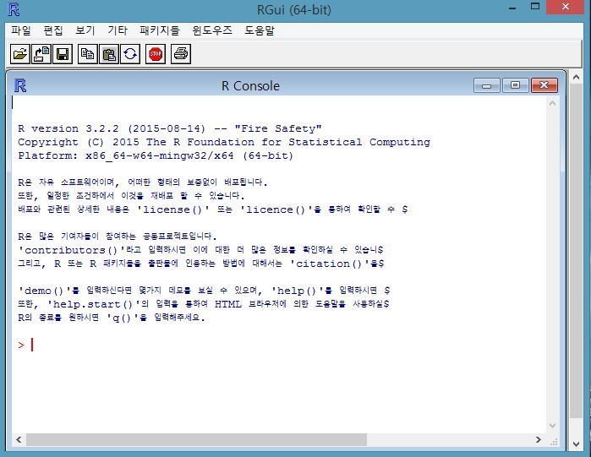
Task: Click the RGui outer vertical scrollbar thumb
Action: [x=576, y=250]
